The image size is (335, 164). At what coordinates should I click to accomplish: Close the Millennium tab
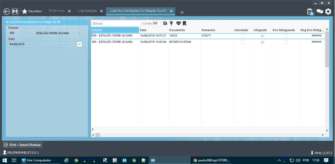[x=69, y=11]
